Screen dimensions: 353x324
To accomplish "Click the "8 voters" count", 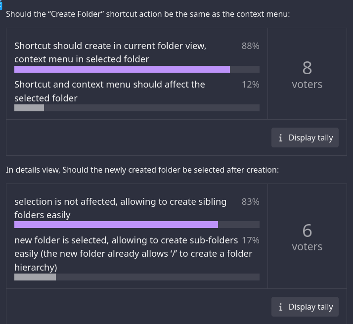I will (x=307, y=74).
